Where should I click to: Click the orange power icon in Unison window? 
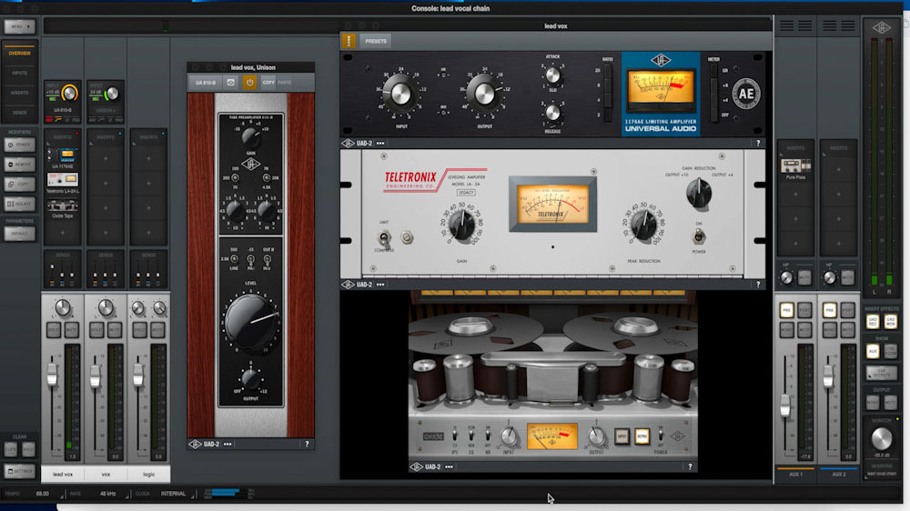pos(250,82)
